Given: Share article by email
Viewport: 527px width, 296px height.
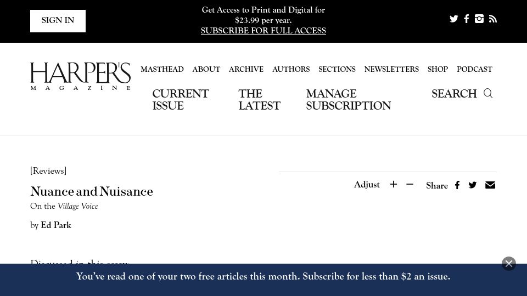Looking at the screenshot, I should [490, 185].
